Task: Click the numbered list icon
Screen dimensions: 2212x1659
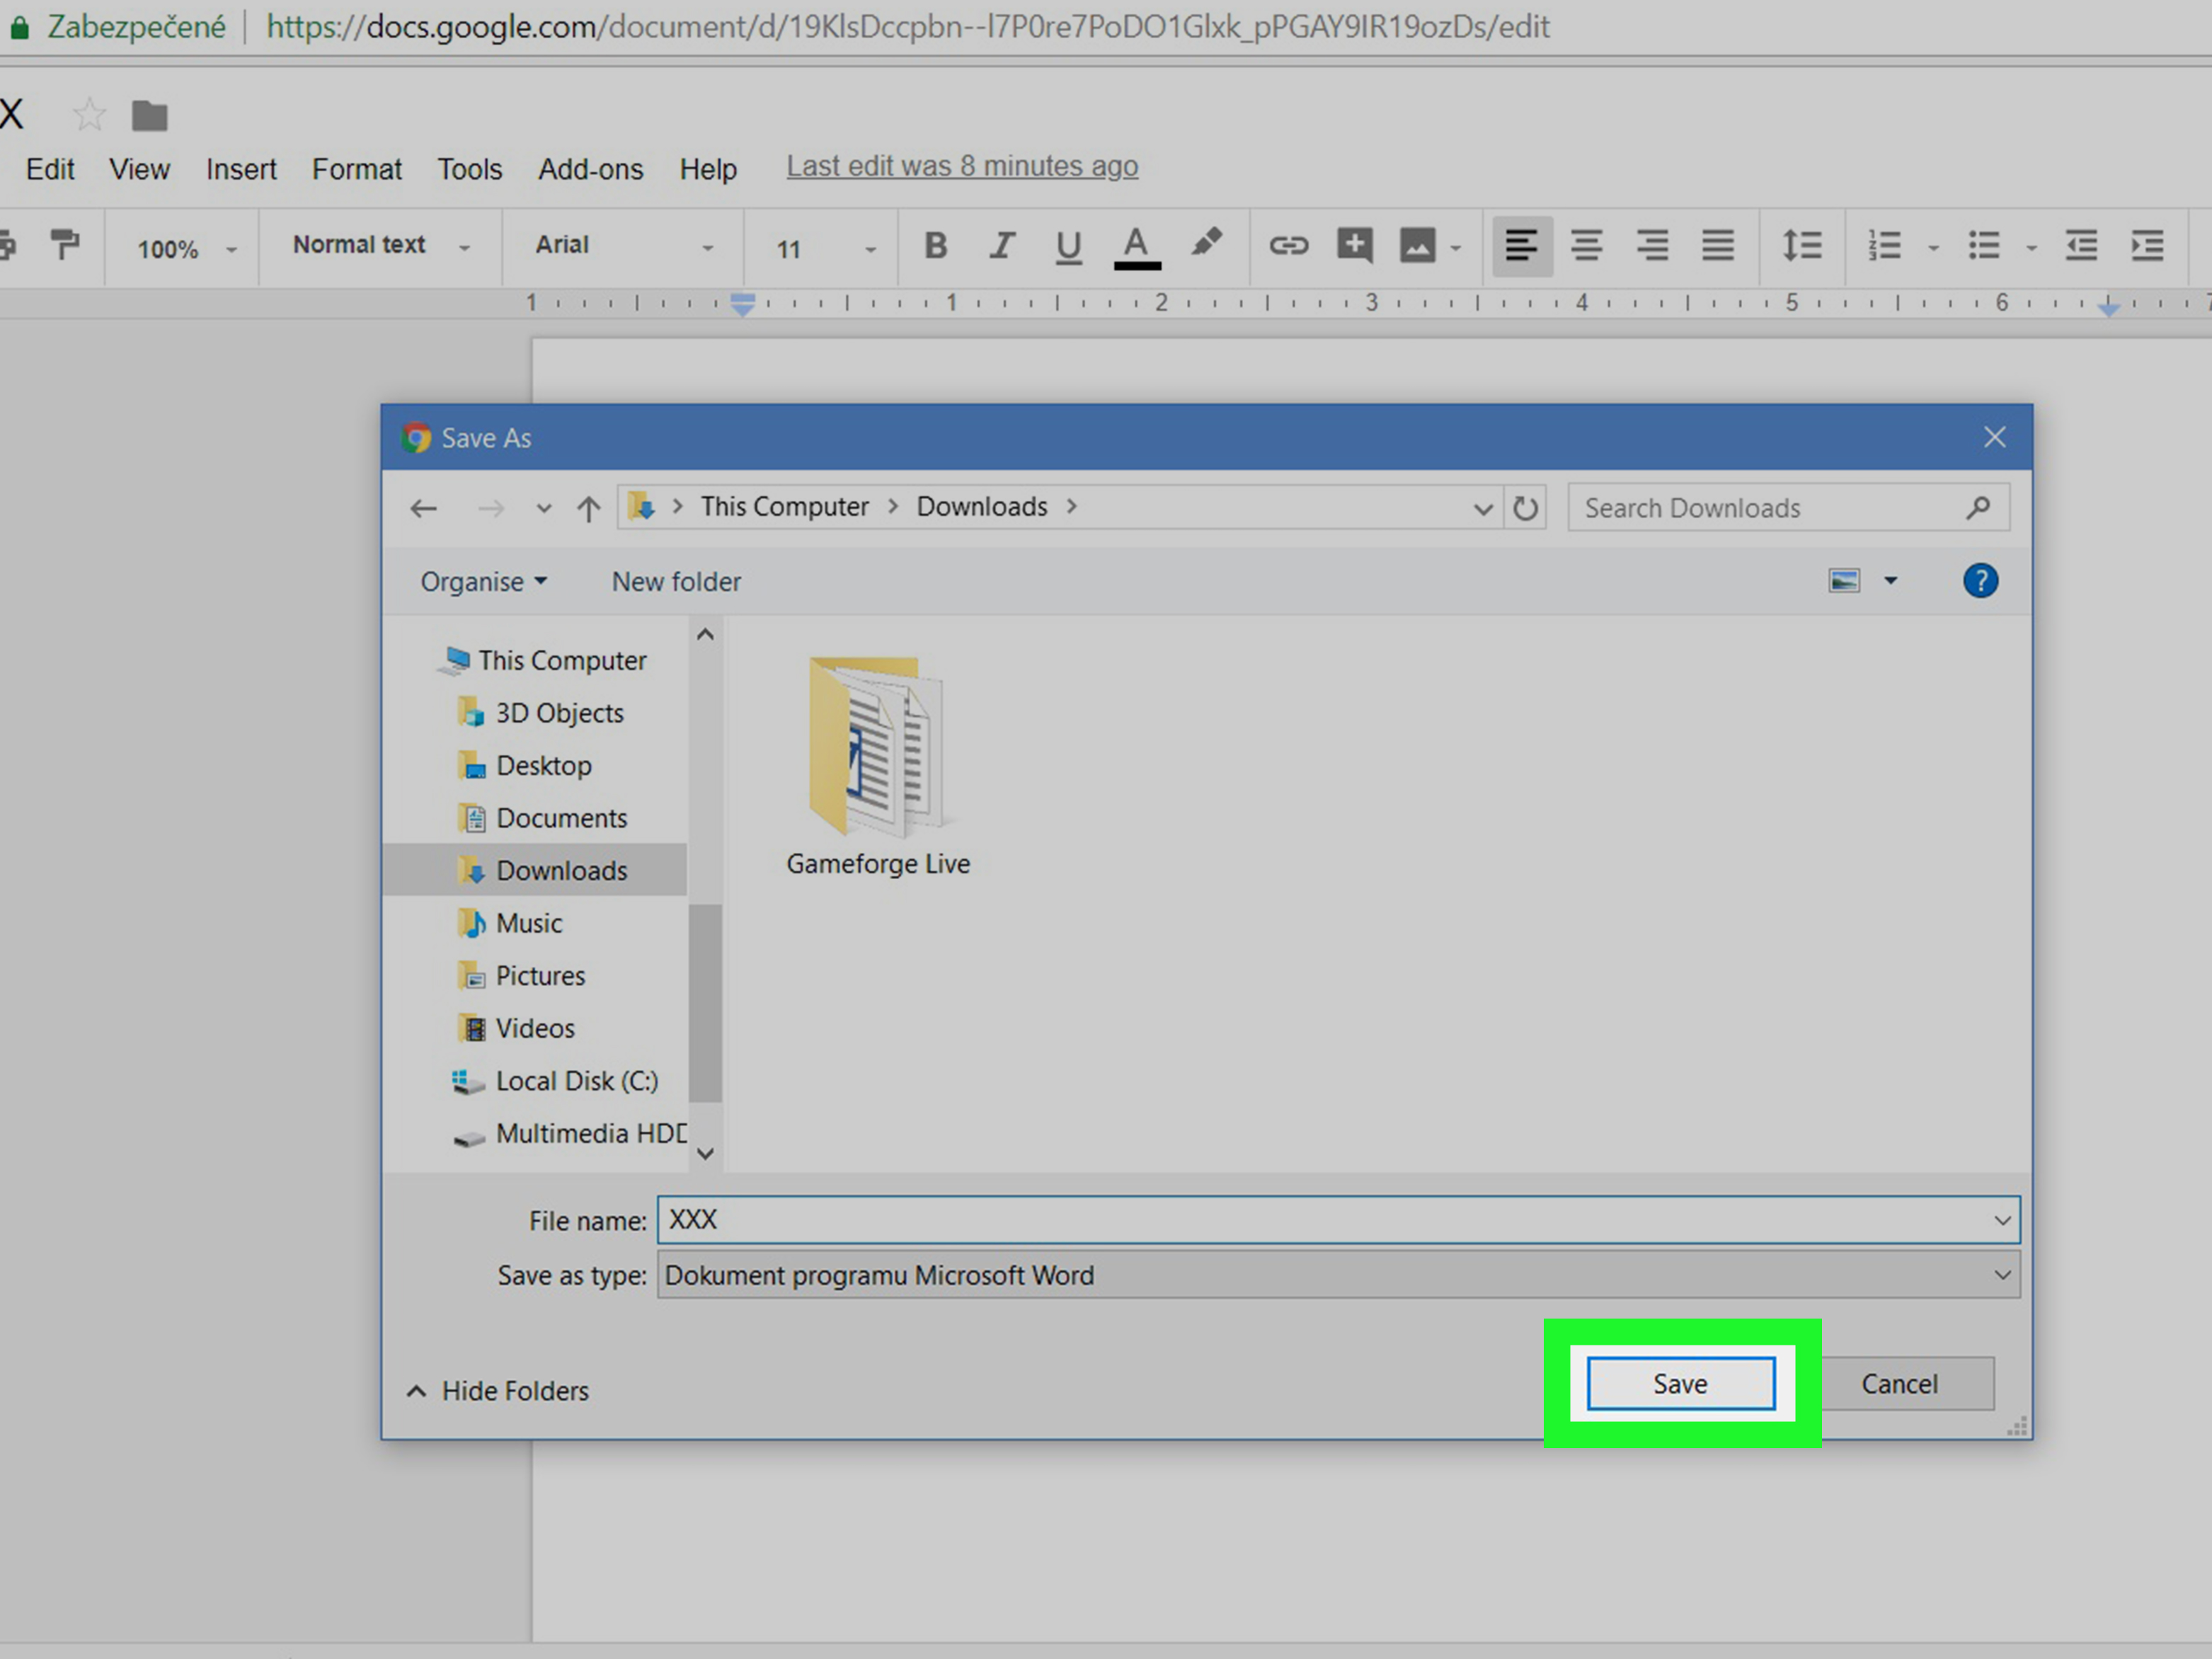Action: pyautogui.click(x=1884, y=245)
